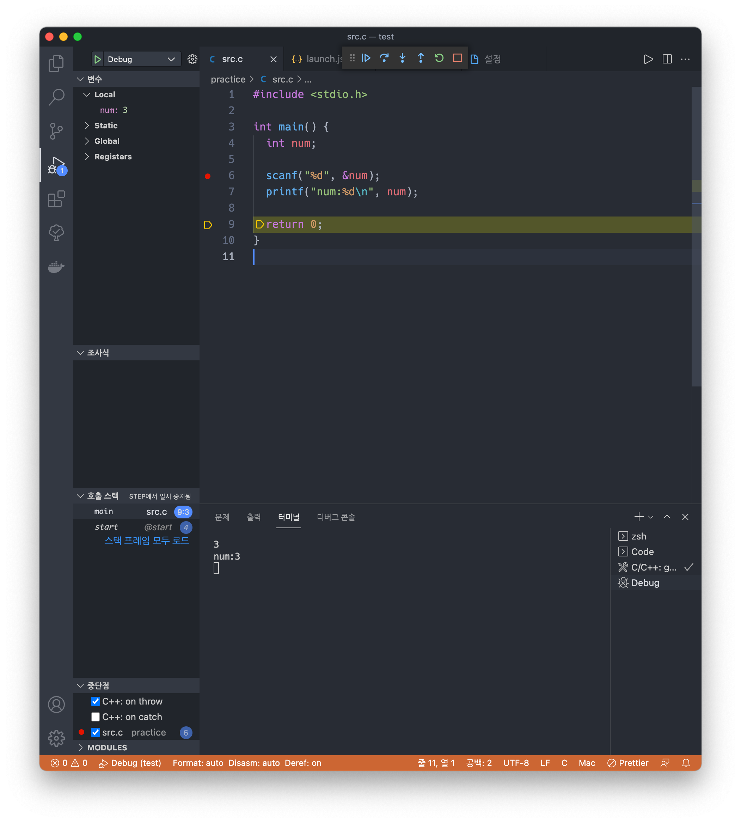Open the Source Control view
The height and width of the screenshot is (823, 741).
56,131
